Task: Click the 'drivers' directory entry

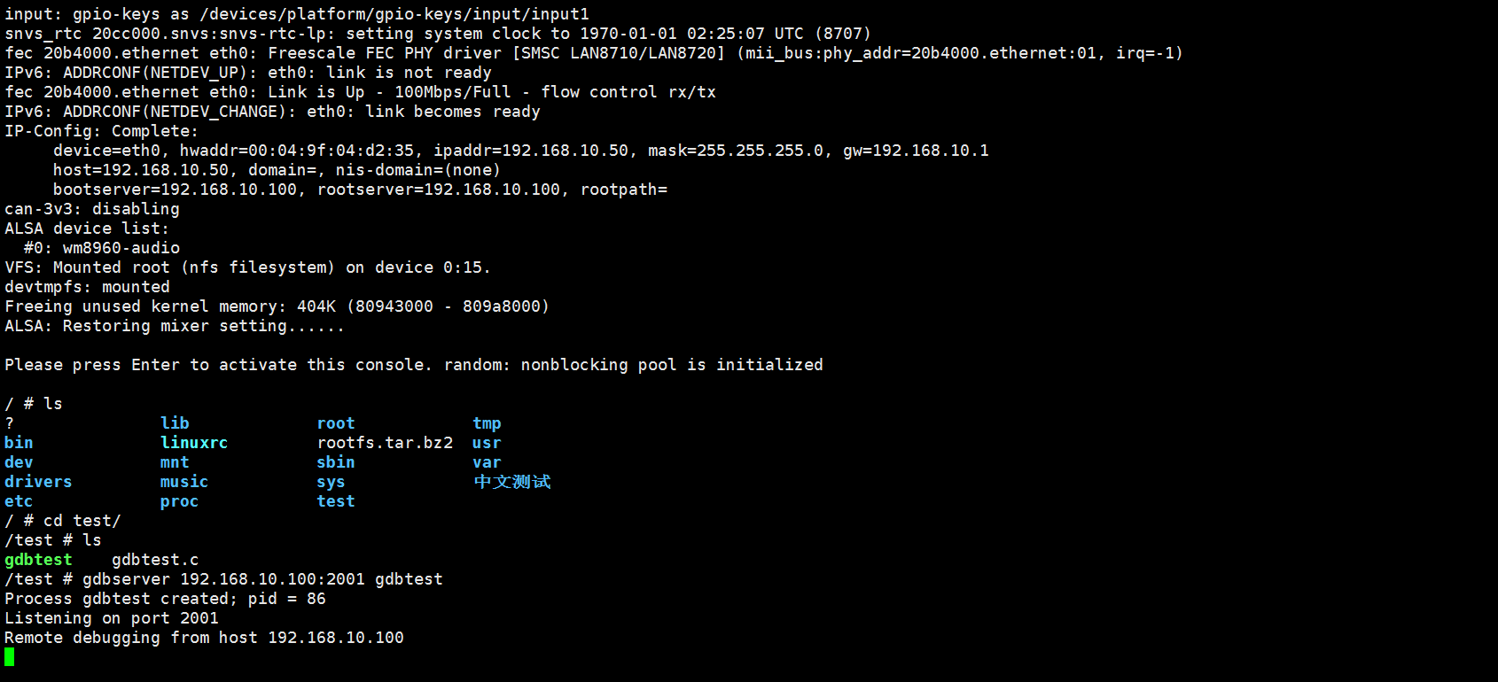Action: 38,482
